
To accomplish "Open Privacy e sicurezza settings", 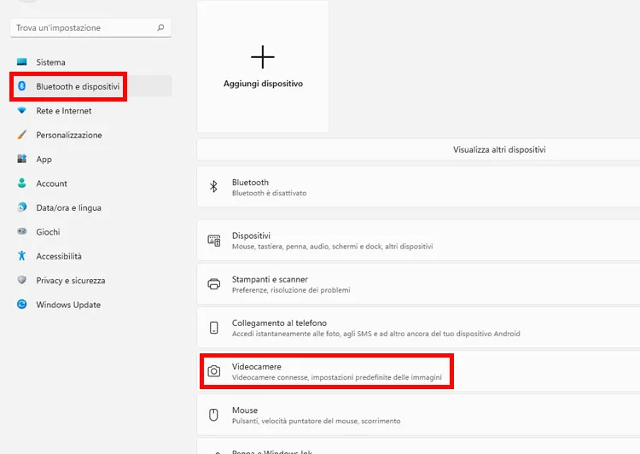I will (90, 280).
